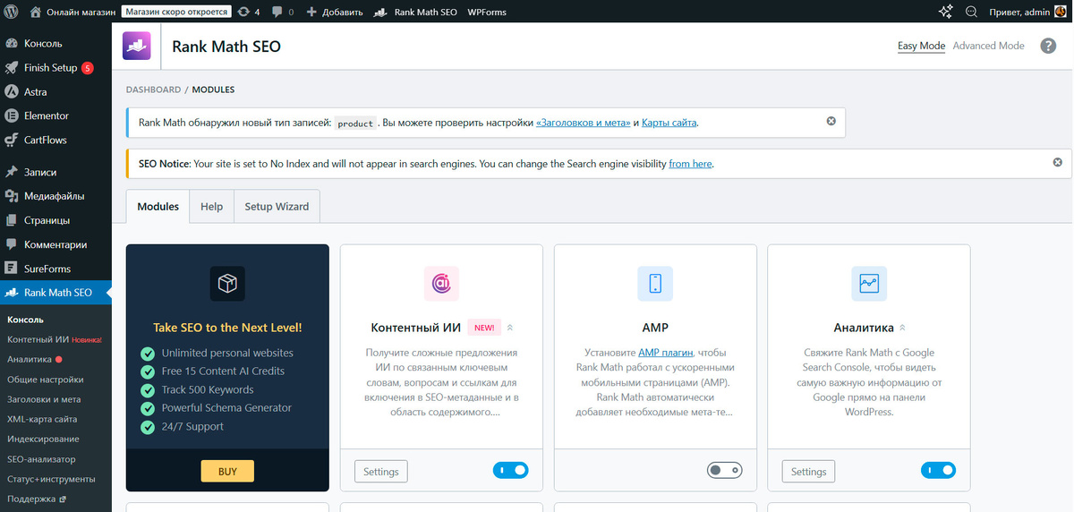
Task: Click the box icon on the upgrade card
Action: [227, 283]
